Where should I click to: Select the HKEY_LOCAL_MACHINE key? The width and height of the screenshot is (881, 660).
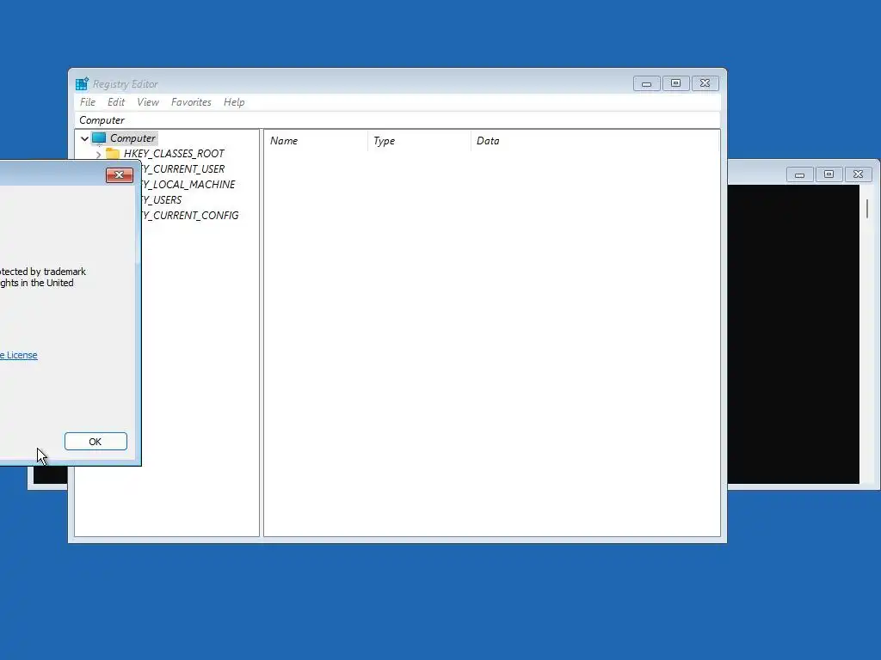pyautogui.click(x=188, y=185)
